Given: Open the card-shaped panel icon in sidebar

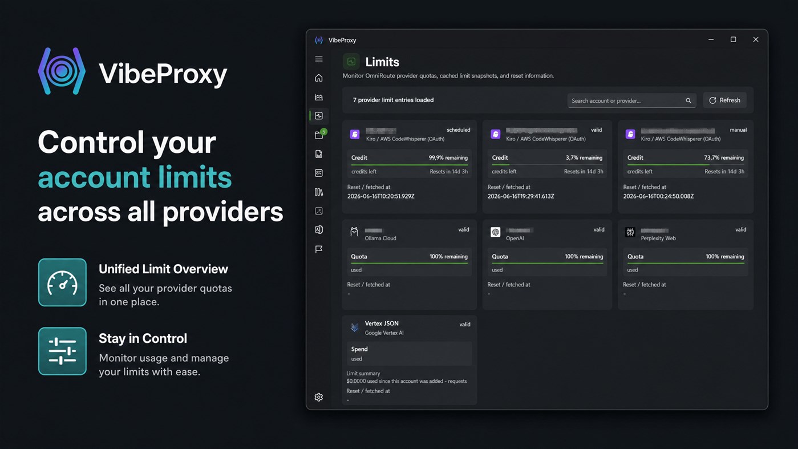Looking at the screenshot, I should pos(319,173).
